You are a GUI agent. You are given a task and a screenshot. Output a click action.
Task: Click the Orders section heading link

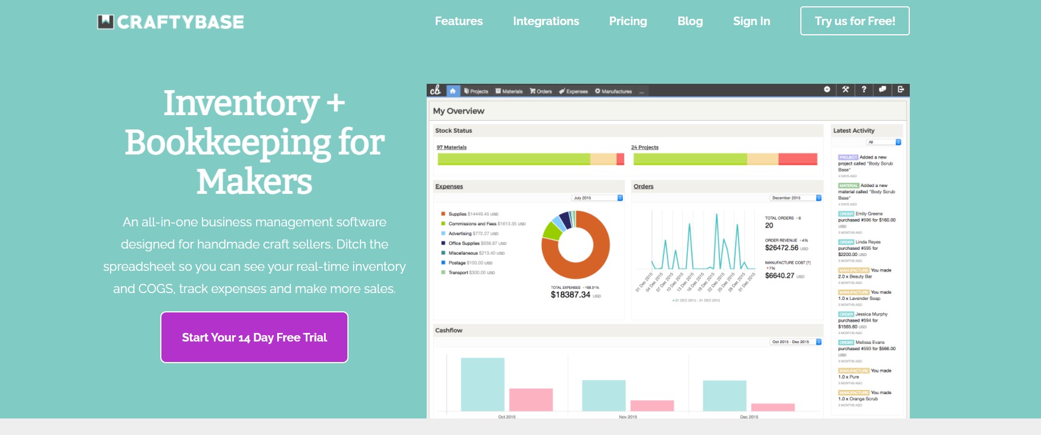(643, 186)
